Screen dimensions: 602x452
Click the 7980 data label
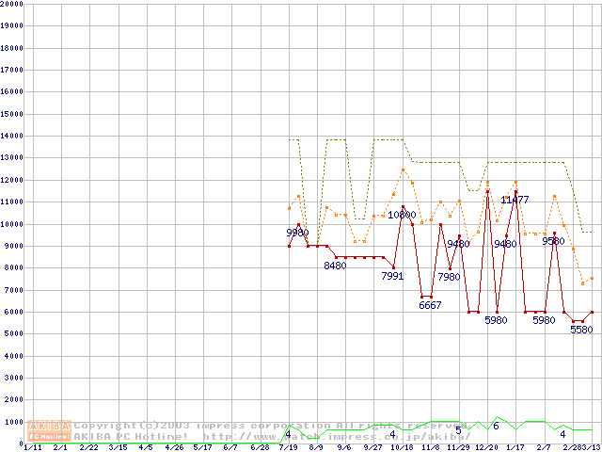point(449,277)
